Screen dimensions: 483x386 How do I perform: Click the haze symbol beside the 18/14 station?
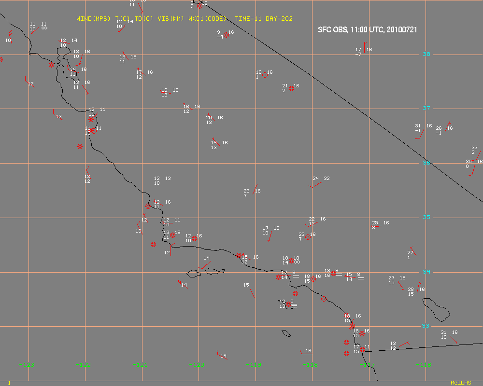point(297,262)
